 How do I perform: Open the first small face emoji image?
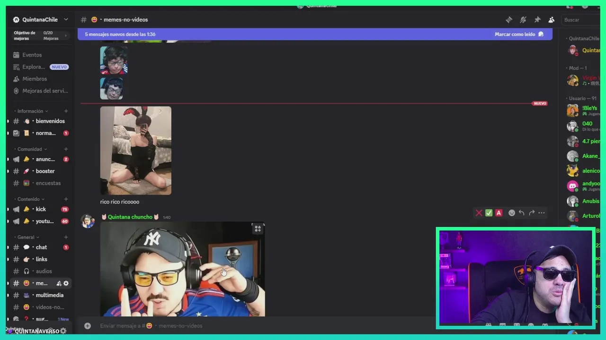click(x=114, y=60)
